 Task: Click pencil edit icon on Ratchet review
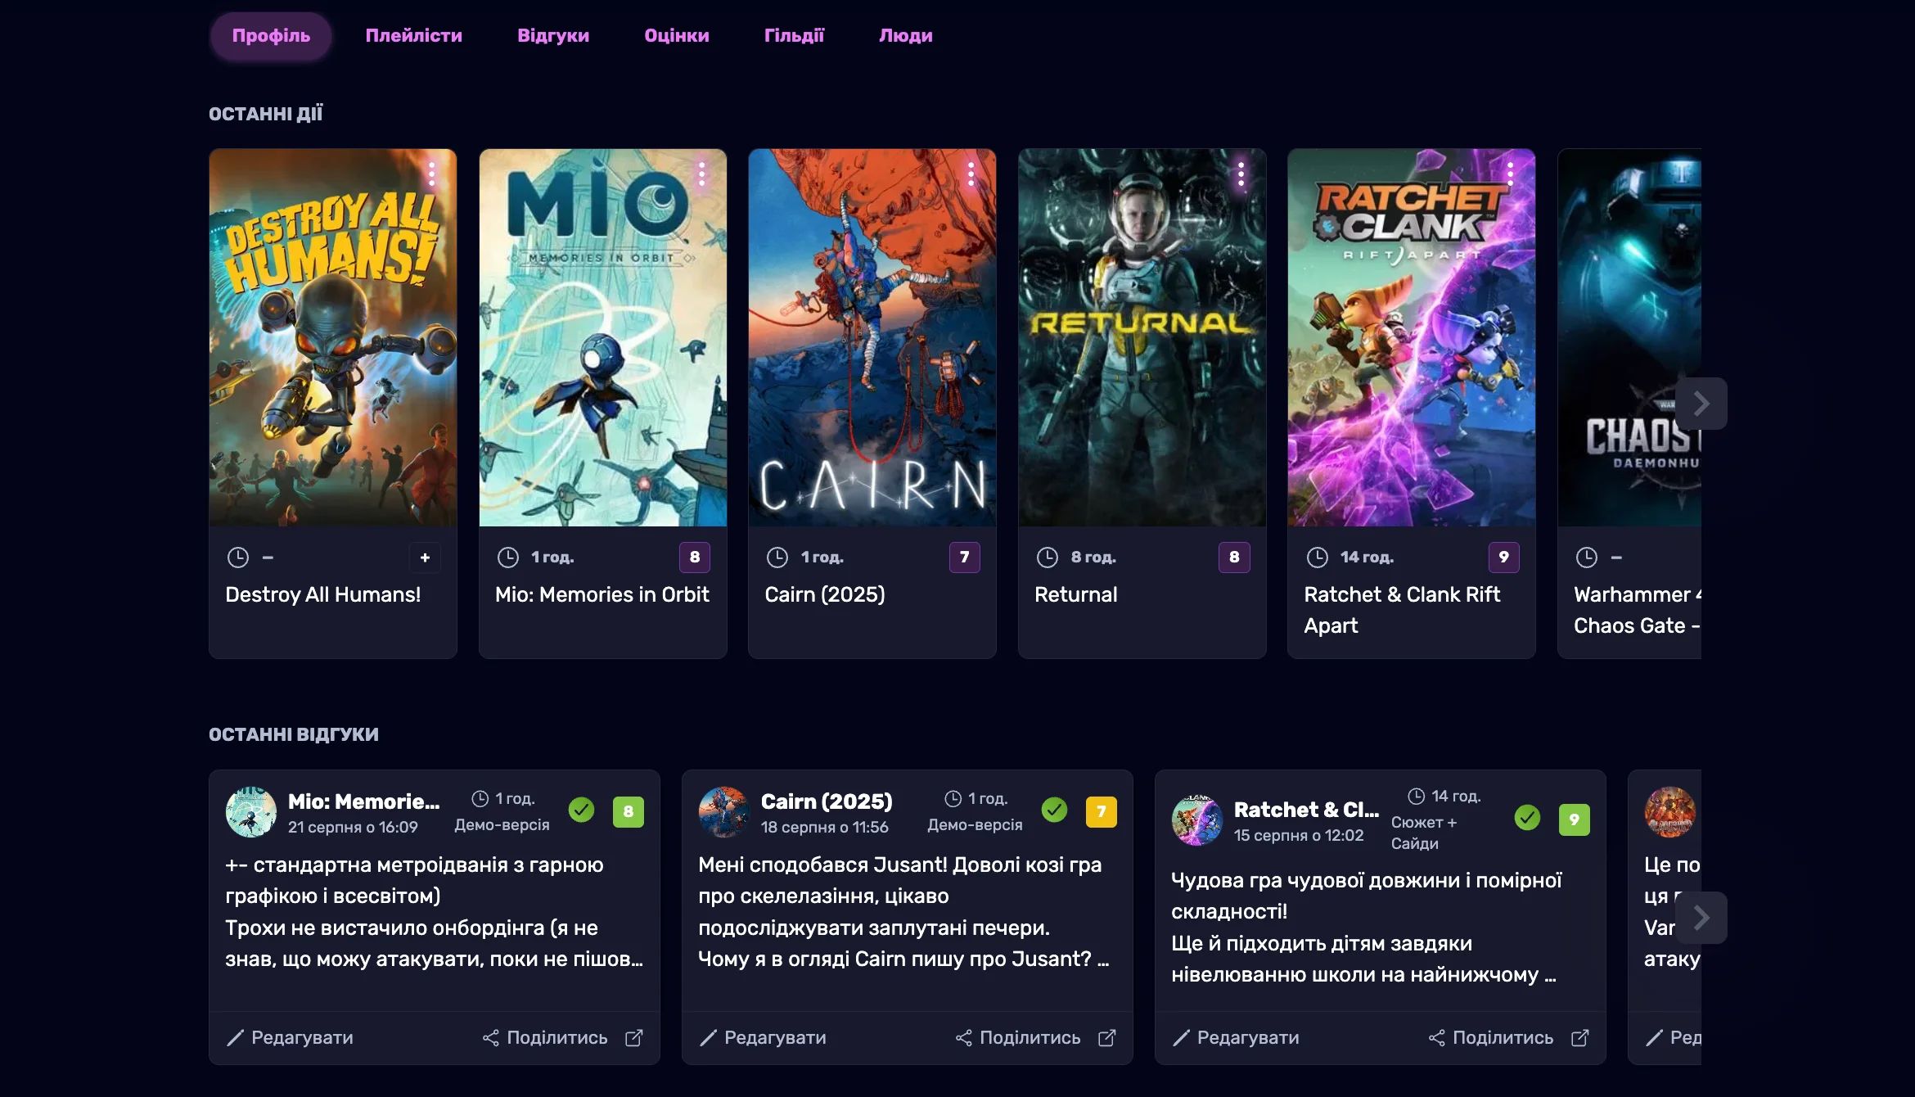tap(1181, 1038)
